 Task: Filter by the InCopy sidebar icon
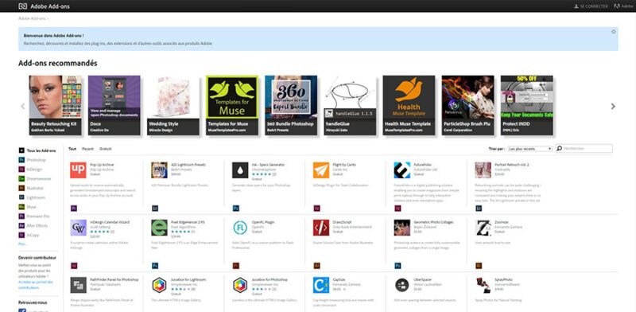click(21, 235)
